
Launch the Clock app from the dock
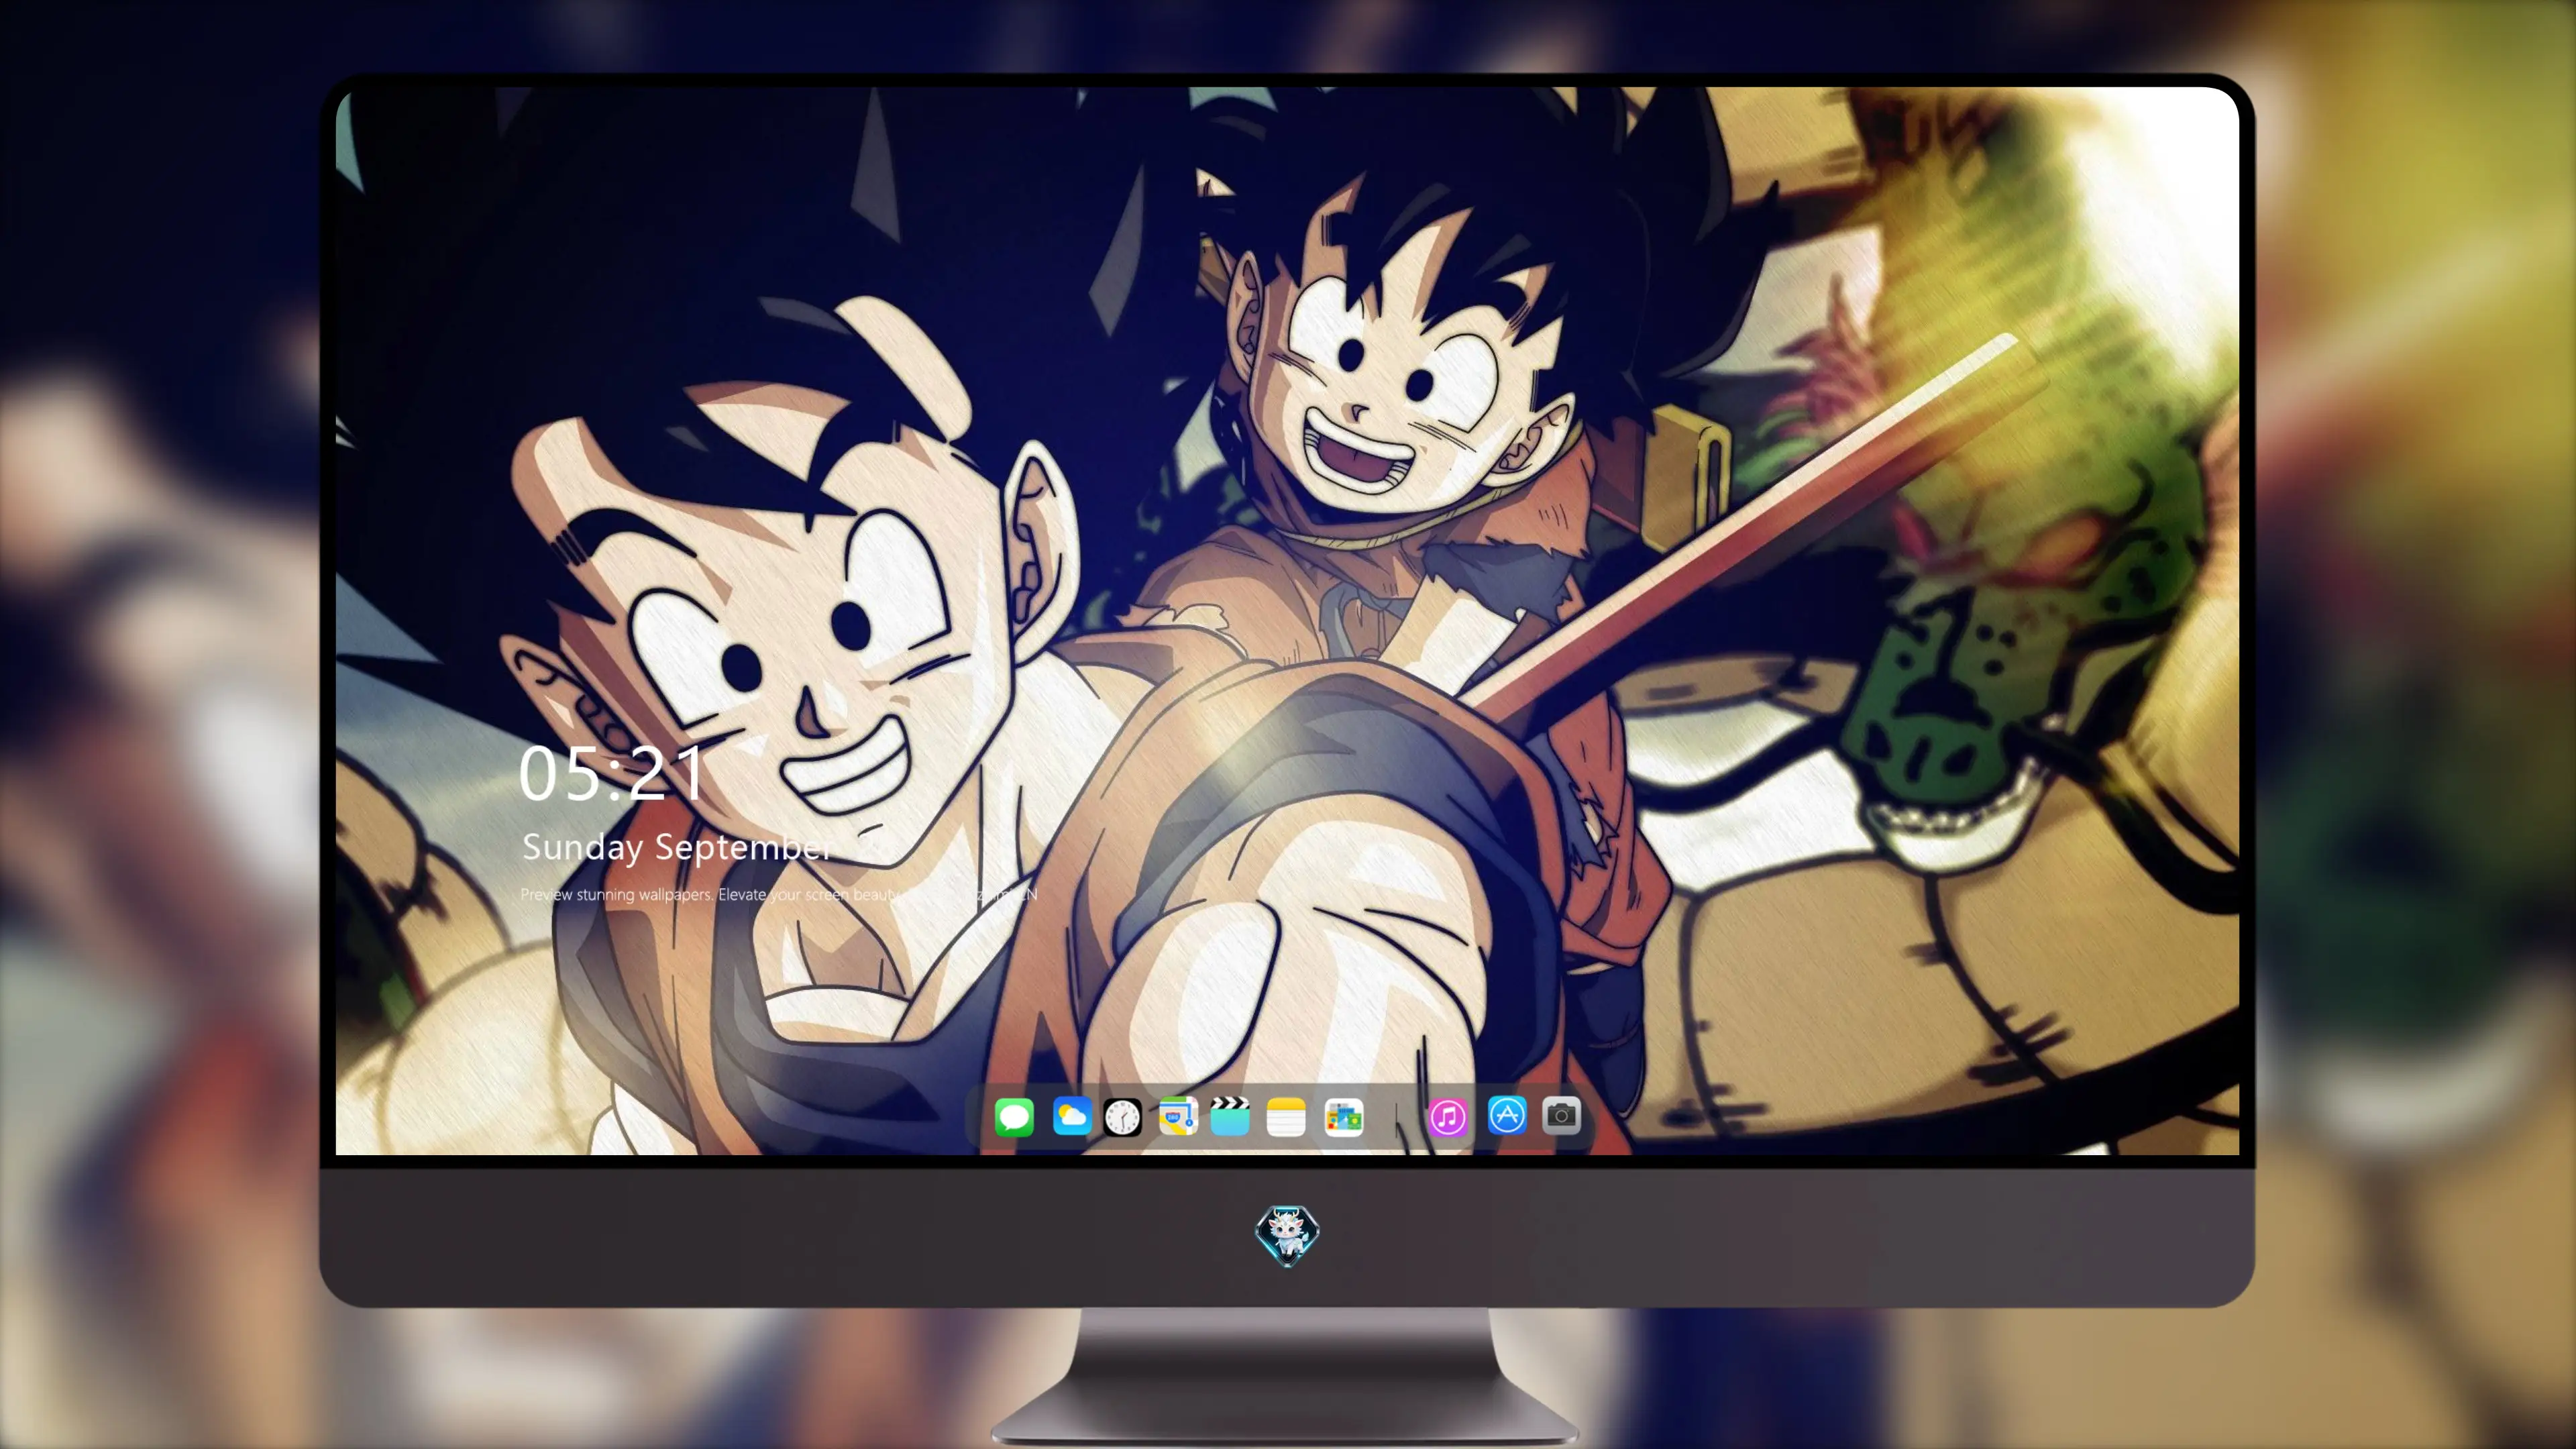click(x=1122, y=1117)
